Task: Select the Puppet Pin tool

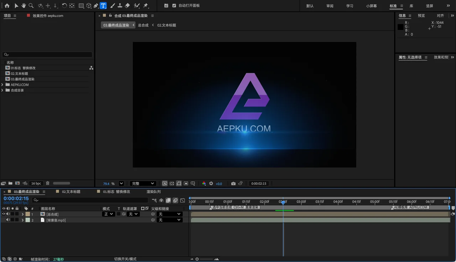Action: [x=146, y=6]
